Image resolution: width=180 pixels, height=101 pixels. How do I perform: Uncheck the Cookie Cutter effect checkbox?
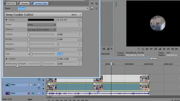pos(32,3)
